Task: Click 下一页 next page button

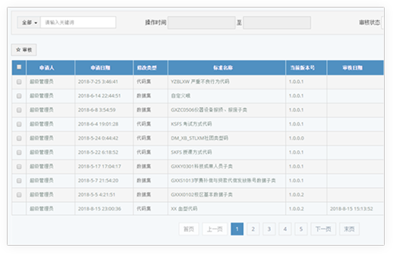Action: 323,229
